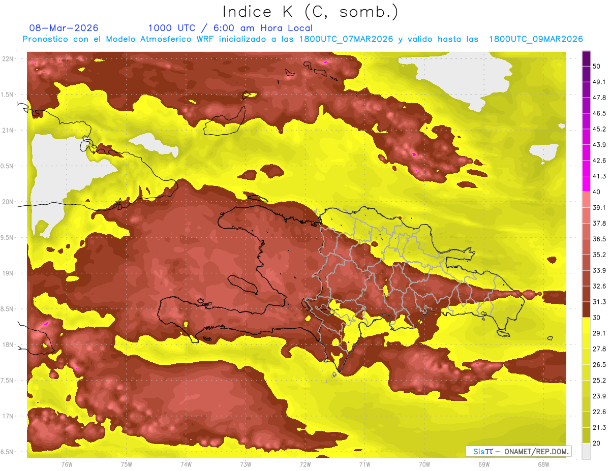Click the "25.2" colorbar label
The width and height of the screenshot is (610, 471).
click(599, 380)
